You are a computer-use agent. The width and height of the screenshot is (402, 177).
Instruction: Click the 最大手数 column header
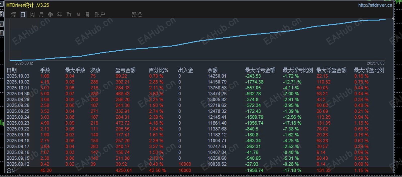(75, 70)
